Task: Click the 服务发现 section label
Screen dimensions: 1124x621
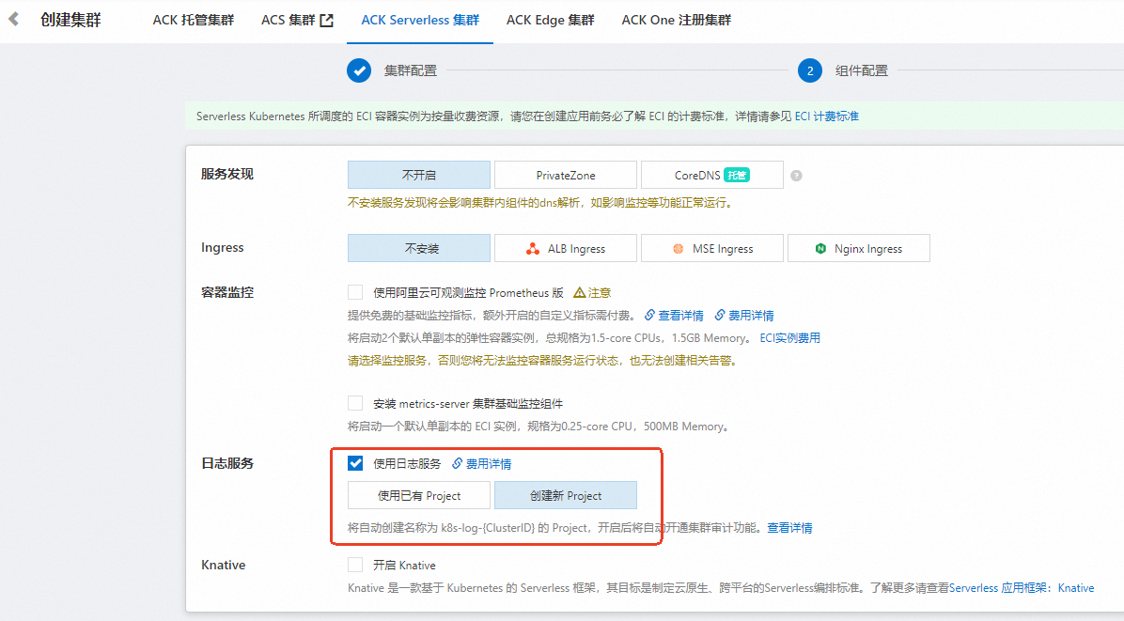Action: tap(227, 174)
